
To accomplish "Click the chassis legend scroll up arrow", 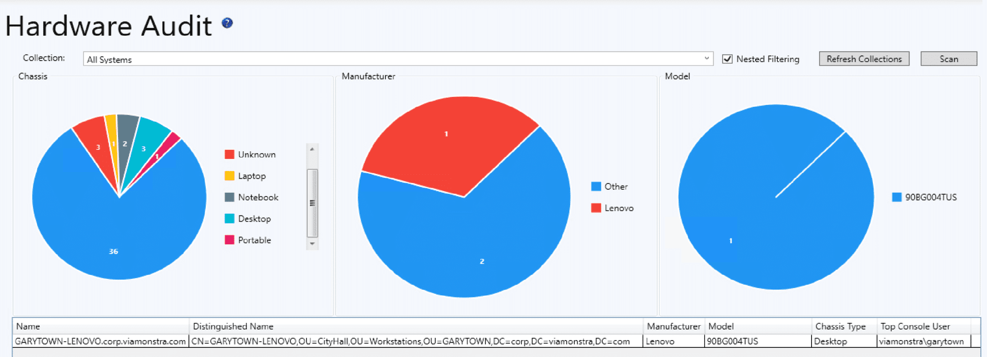I will click(312, 149).
